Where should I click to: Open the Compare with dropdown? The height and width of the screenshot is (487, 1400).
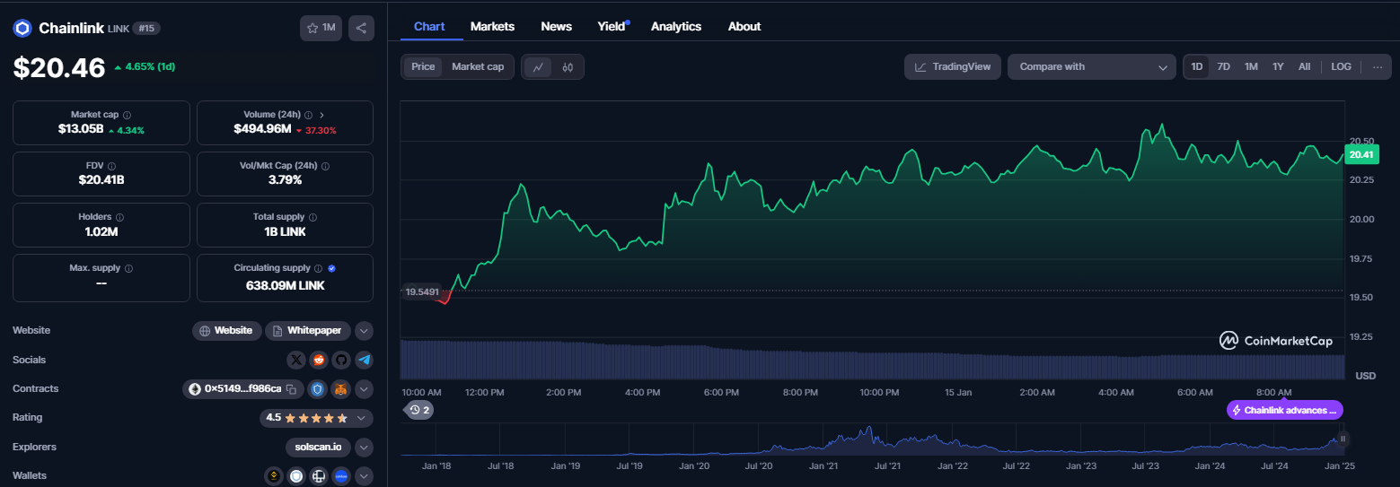1091,66
